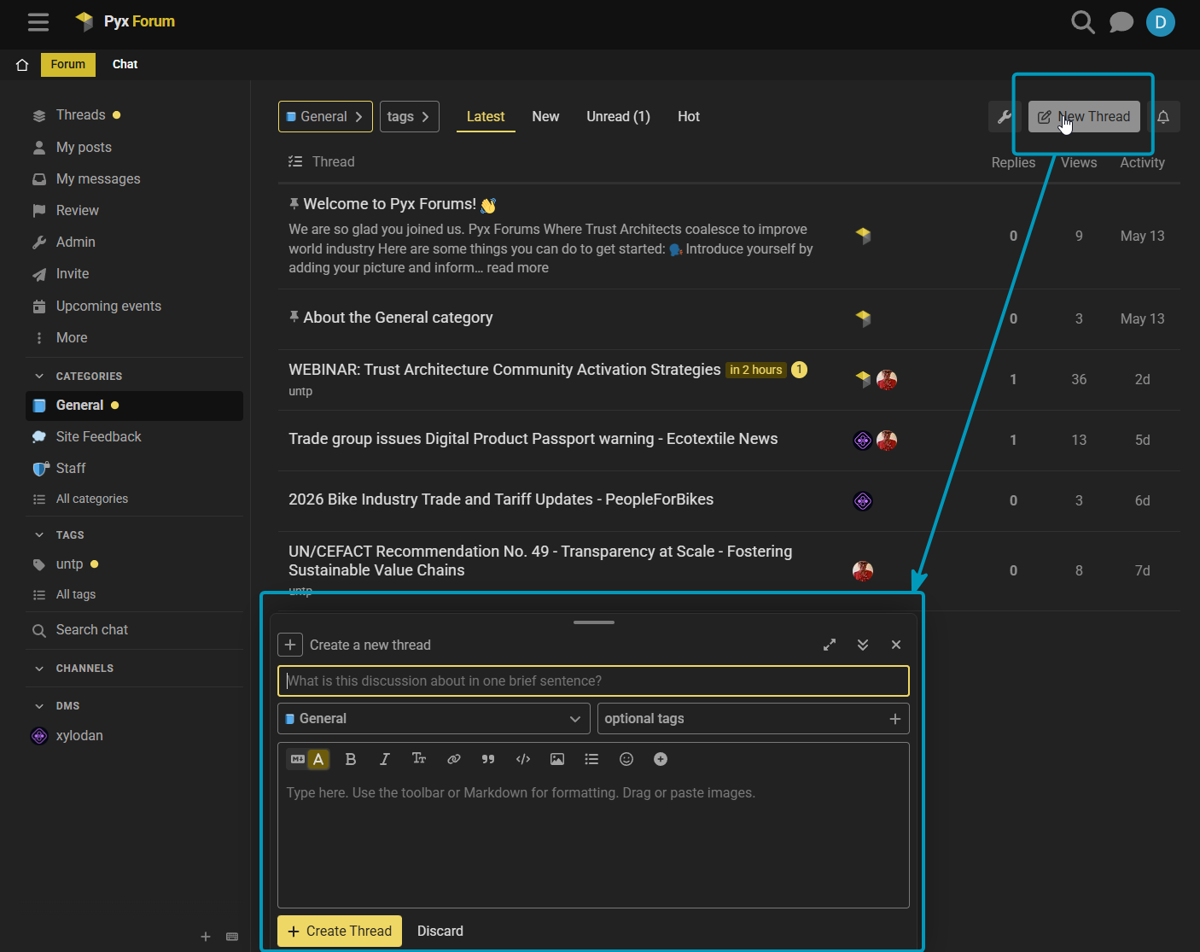Discard the new thread draft
The height and width of the screenshot is (952, 1200).
coord(440,932)
